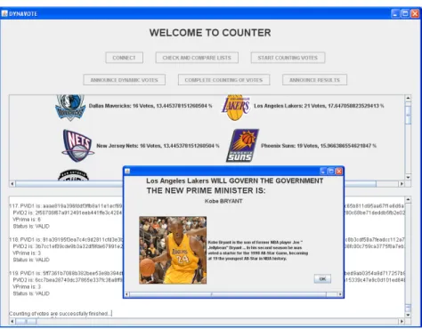Click the CONNECT button
The width and height of the screenshot is (422, 329).
(124, 58)
